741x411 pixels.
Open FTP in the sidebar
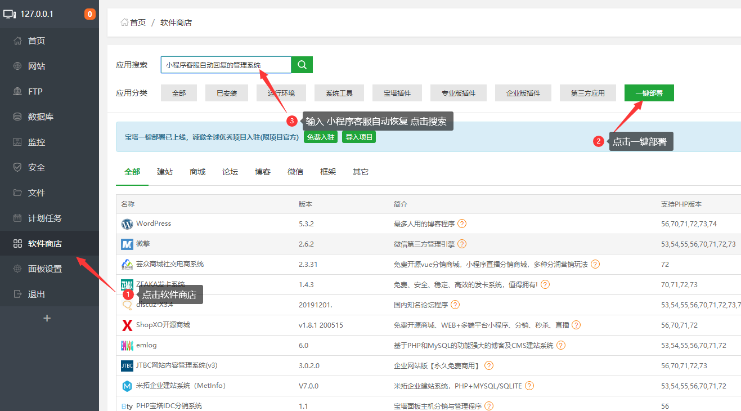pyautogui.click(x=50, y=91)
